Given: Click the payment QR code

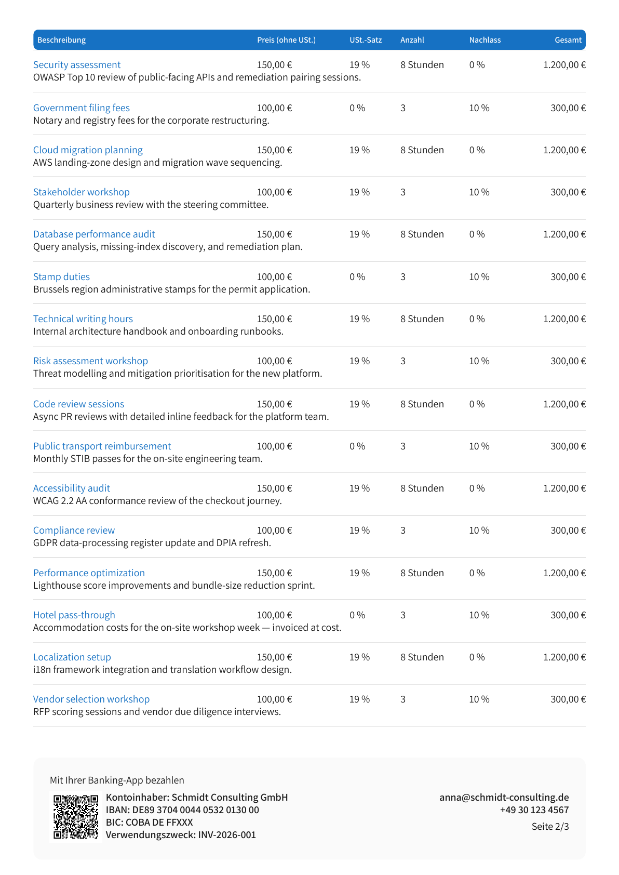Looking at the screenshot, I should (x=76, y=816).
